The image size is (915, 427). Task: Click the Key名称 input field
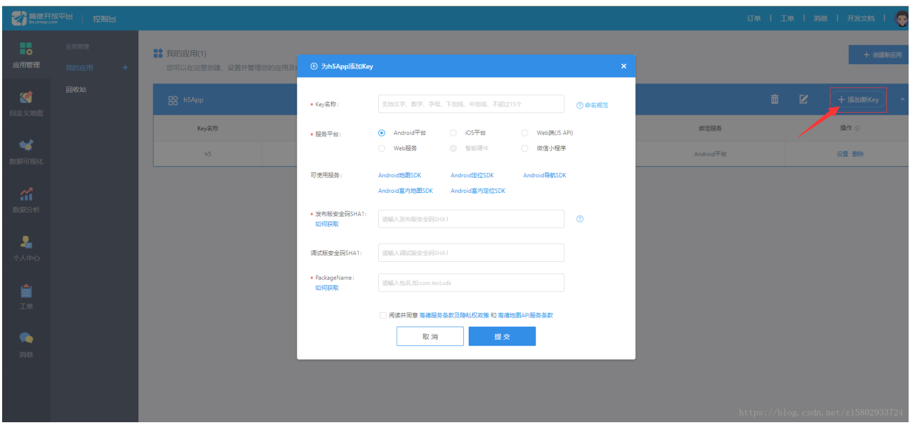coord(471,104)
